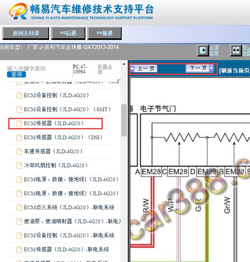This screenshot has height=262, width=250.
Task: Open ECM传感器（JLD-4G20）（DSI） document
Action: click(x=63, y=138)
